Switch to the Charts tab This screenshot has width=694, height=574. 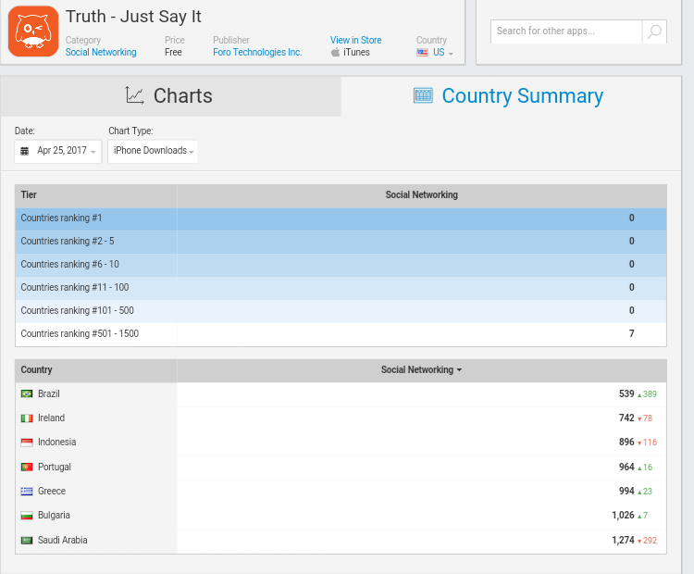point(170,96)
